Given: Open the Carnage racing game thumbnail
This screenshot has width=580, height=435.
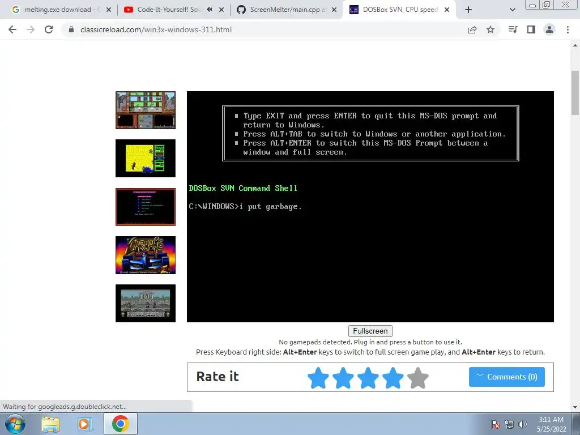Looking at the screenshot, I should click(146, 255).
